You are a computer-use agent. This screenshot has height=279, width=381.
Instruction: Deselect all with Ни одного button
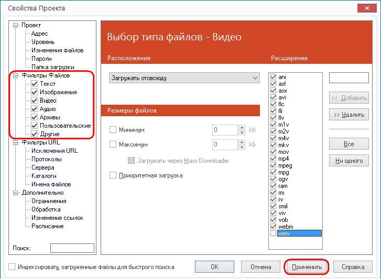point(349,161)
